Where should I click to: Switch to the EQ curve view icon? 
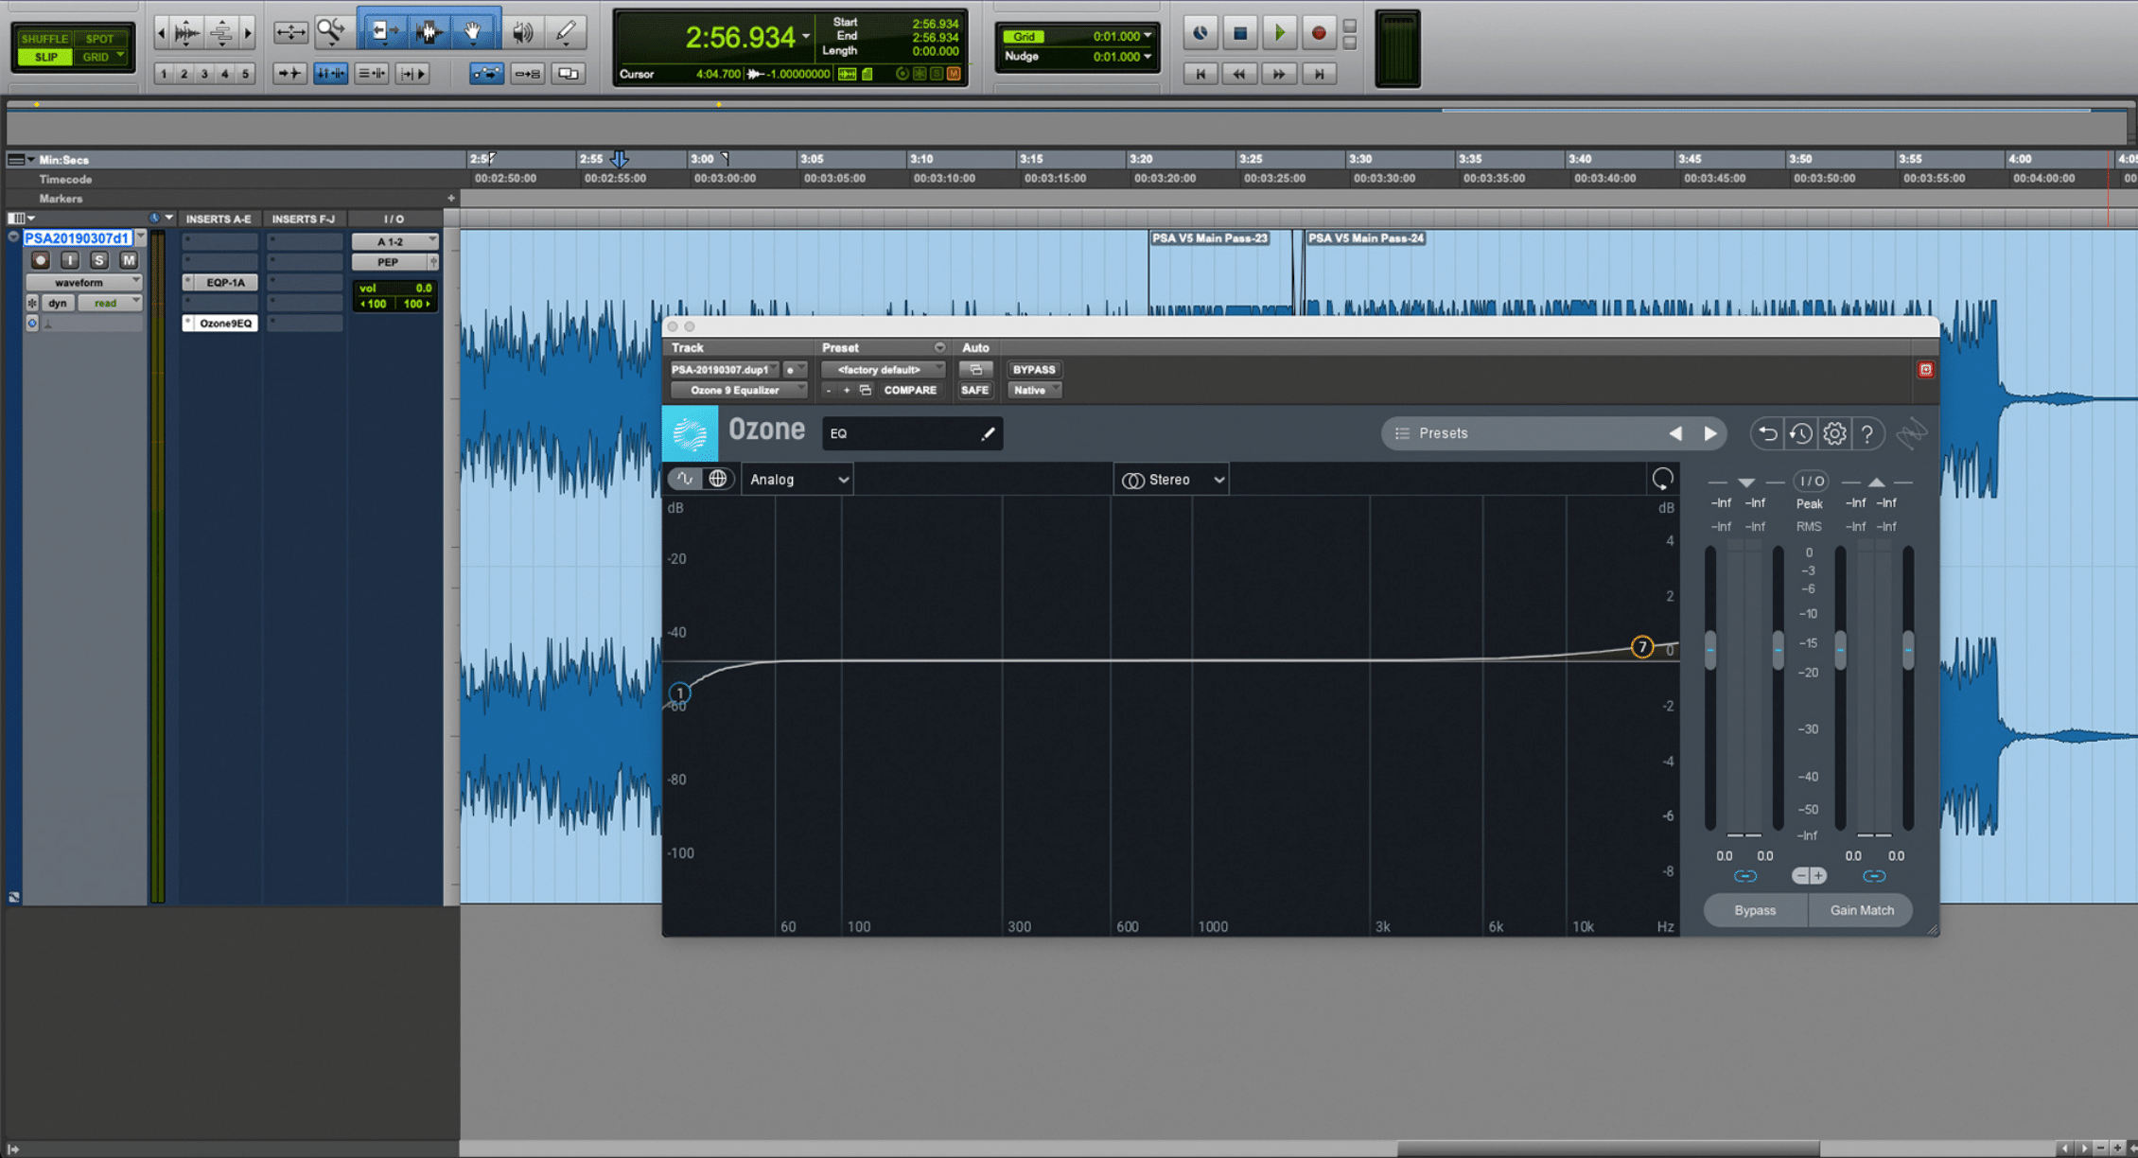click(685, 479)
